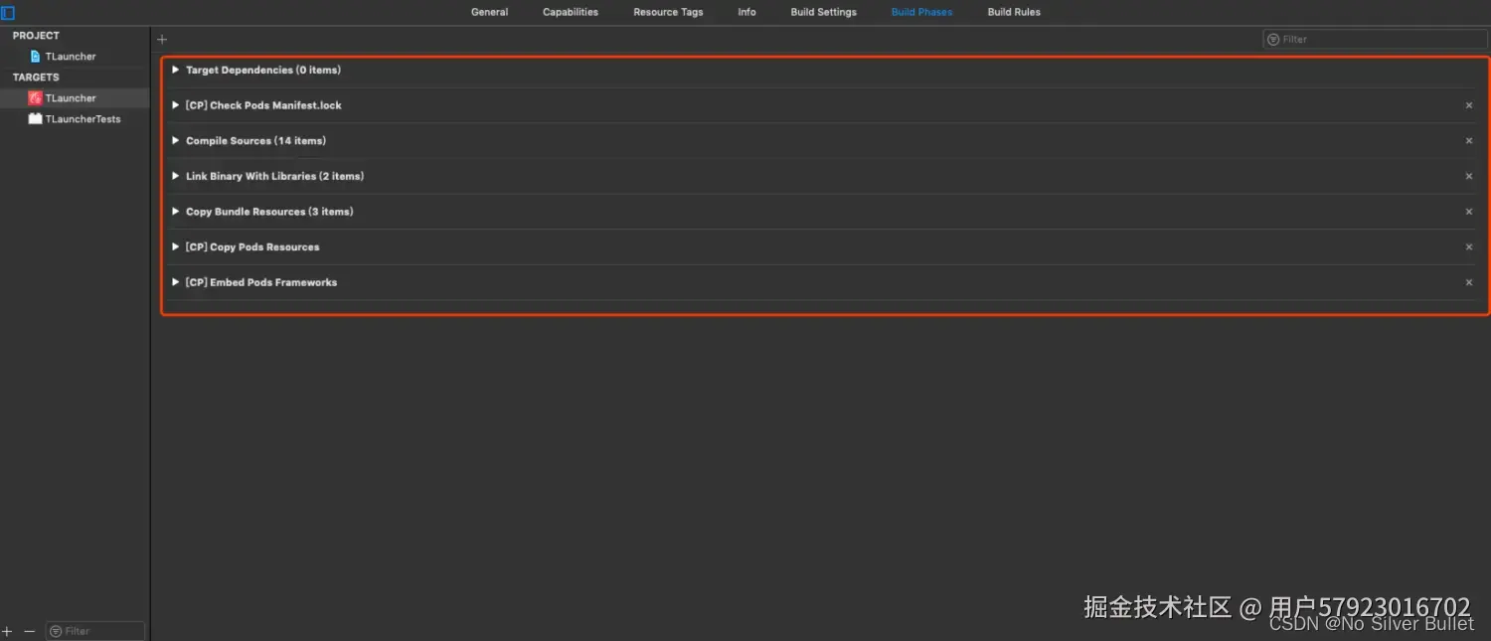This screenshot has width=1491, height=641.
Task: Switch to the Capabilities tab
Action: (x=571, y=12)
